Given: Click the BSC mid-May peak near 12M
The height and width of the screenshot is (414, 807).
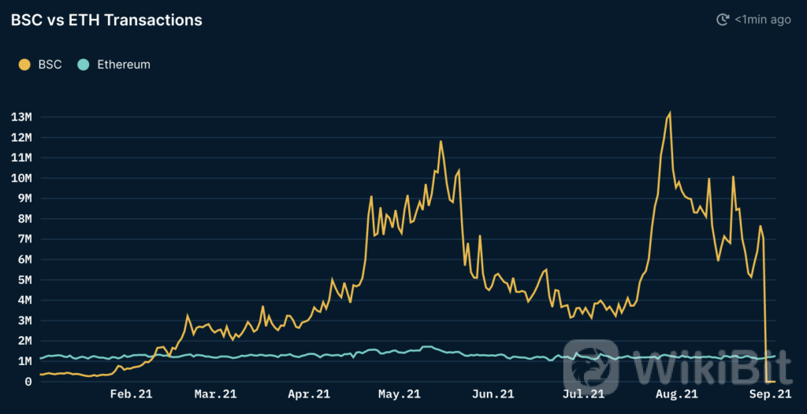Looking at the screenshot, I should [x=441, y=141].
